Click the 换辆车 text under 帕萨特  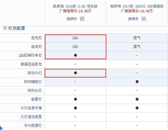coord(133,19)
